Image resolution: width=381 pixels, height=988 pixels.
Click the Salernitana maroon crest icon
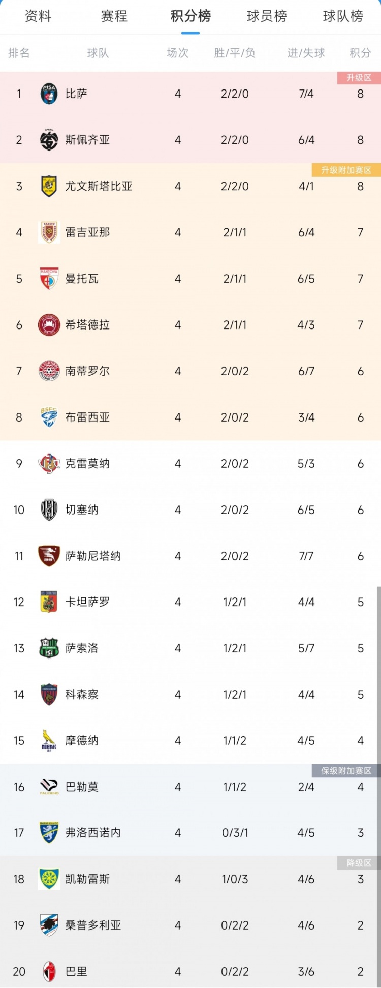coord(49,556)
